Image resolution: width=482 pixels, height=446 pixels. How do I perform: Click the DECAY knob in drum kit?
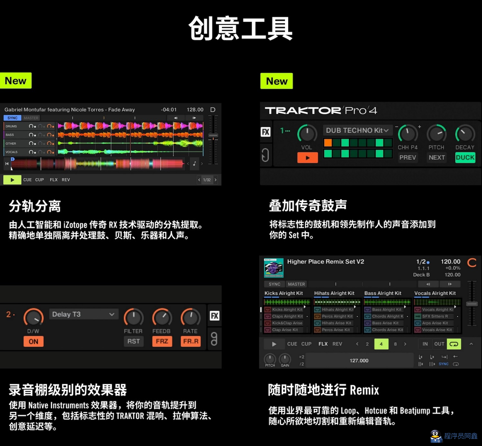tap(465, 134)
